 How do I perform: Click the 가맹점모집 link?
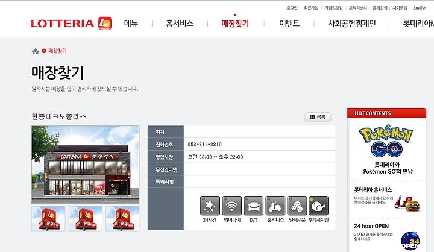(x=333, y=8)
